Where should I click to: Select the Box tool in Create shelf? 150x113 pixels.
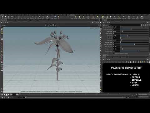2,17
